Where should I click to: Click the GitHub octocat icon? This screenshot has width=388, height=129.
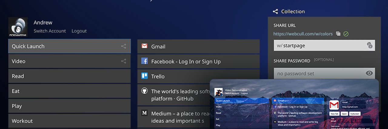point(145,91)
